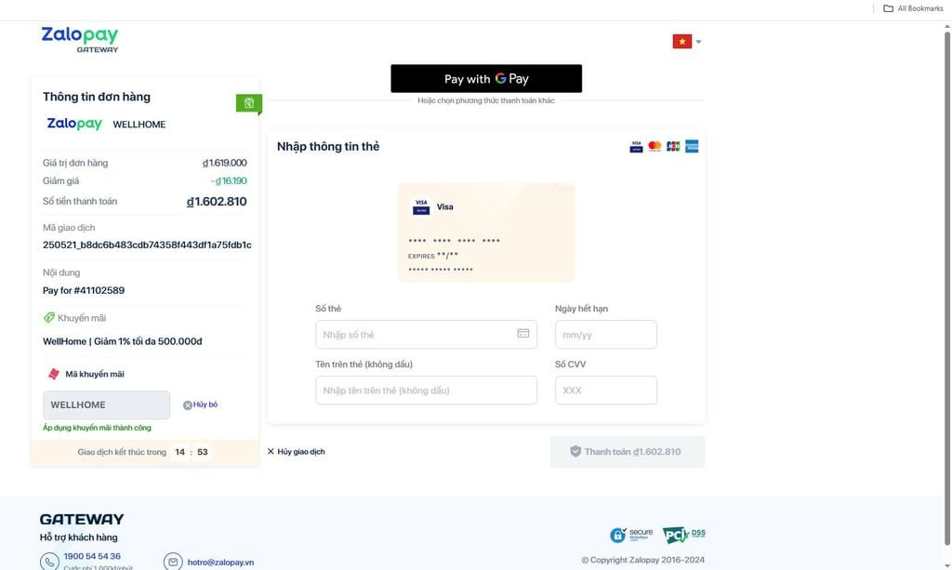Focus the Ngày hết hạn mm/yy field
Viewport: 952px width, 570px height.
605,335
